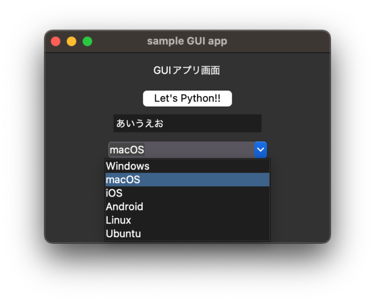Collapse the combo box with blue chevron
This screenshot has height=302, width=375.
[261, 149]
